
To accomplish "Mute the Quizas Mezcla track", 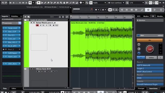I will point(31,23).
